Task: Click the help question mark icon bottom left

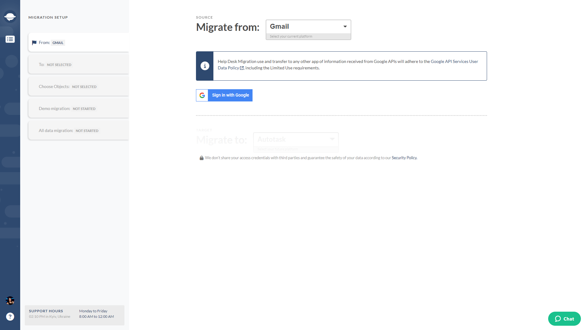Action: pyautogui.click(x=10, y=316)
